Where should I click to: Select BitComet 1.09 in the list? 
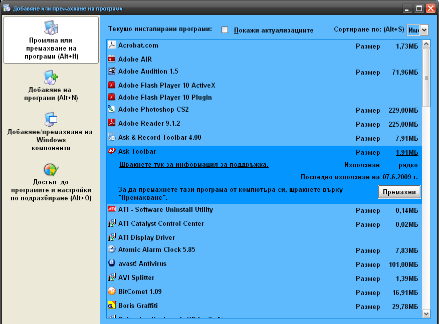click(264, 291)
